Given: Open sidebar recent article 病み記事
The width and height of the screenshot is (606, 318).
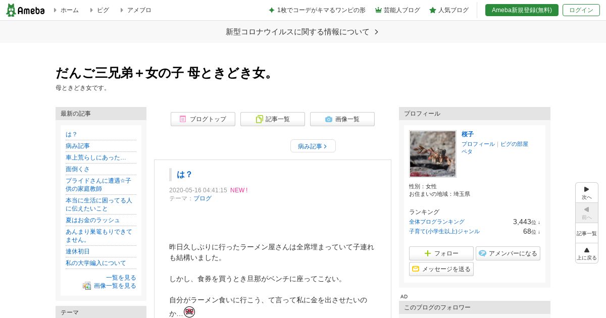Looking at the screenshot, I should pyautogui.click(x=78, y=146).
